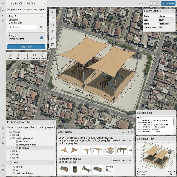Viewport: 177px width, 177px height.
Task: Click the eye view tool
Action: 35,56
